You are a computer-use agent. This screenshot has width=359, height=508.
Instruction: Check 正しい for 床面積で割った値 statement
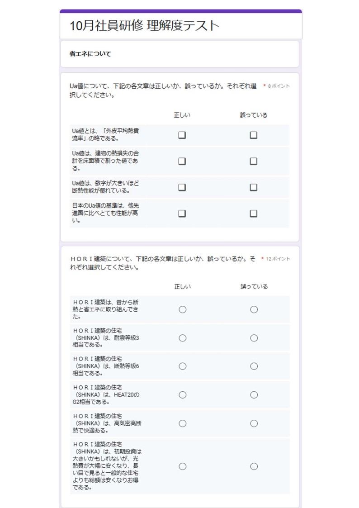[182, 161]
